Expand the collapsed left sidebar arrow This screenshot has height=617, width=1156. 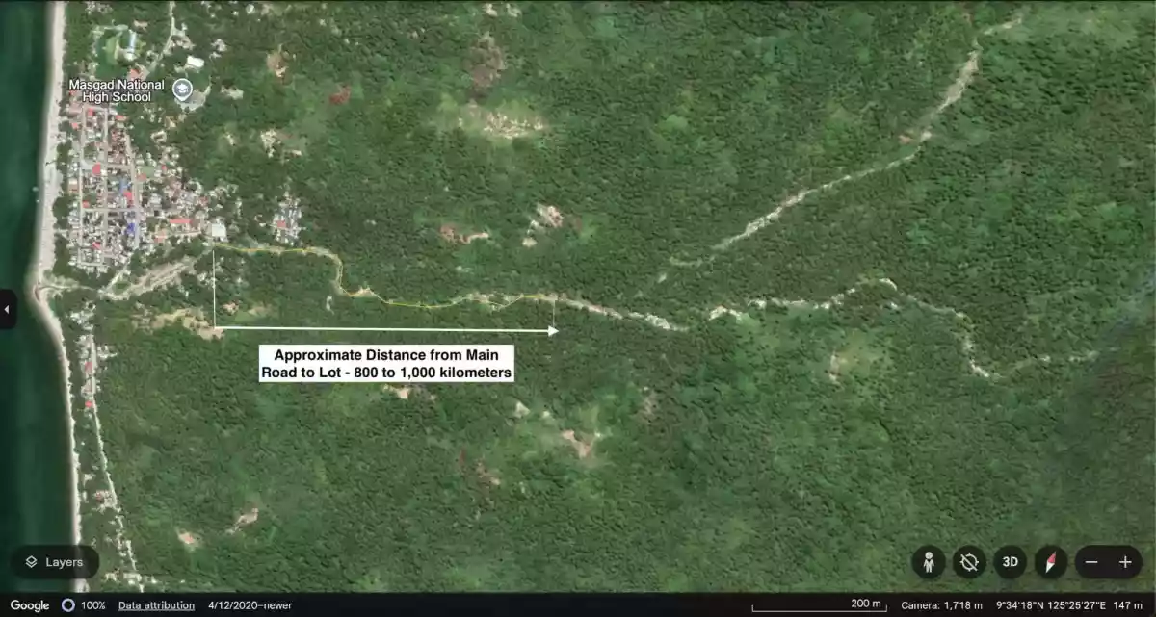[8, 309]
